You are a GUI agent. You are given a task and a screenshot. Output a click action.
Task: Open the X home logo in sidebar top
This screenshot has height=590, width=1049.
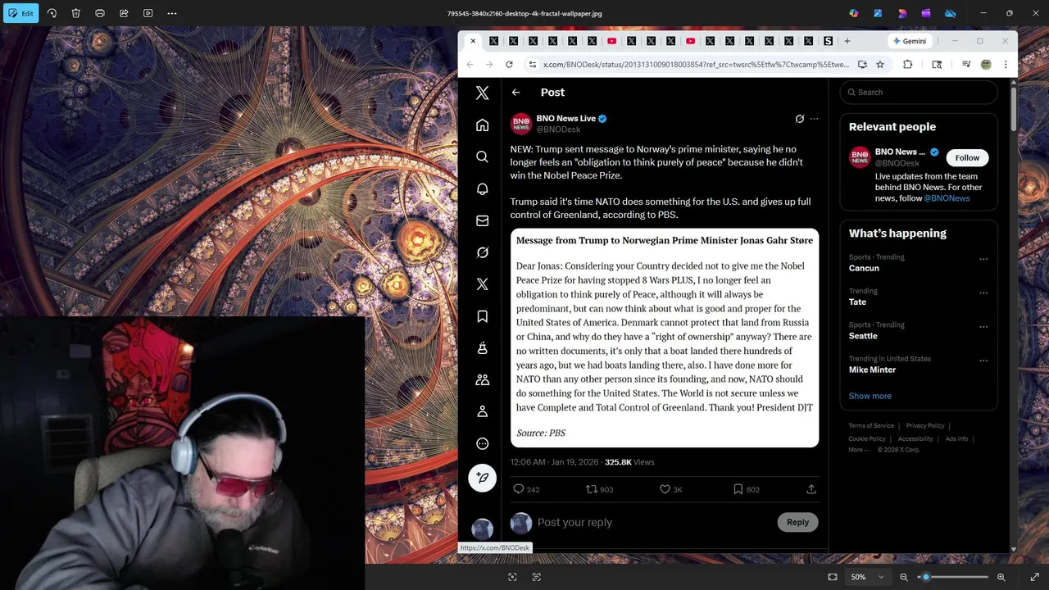point(483,93)
